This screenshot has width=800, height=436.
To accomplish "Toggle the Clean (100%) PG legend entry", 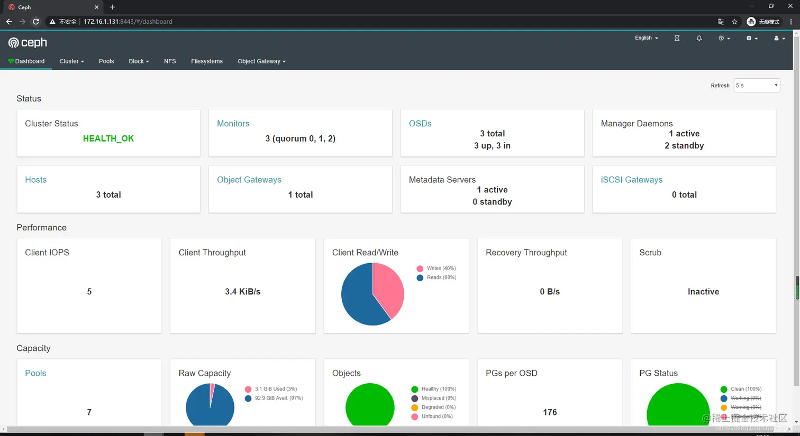I will (741, 389).
